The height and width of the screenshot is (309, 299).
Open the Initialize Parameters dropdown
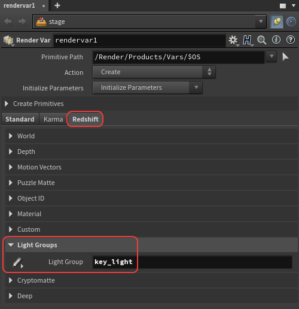pyautogui.click(x=147, y=87)
